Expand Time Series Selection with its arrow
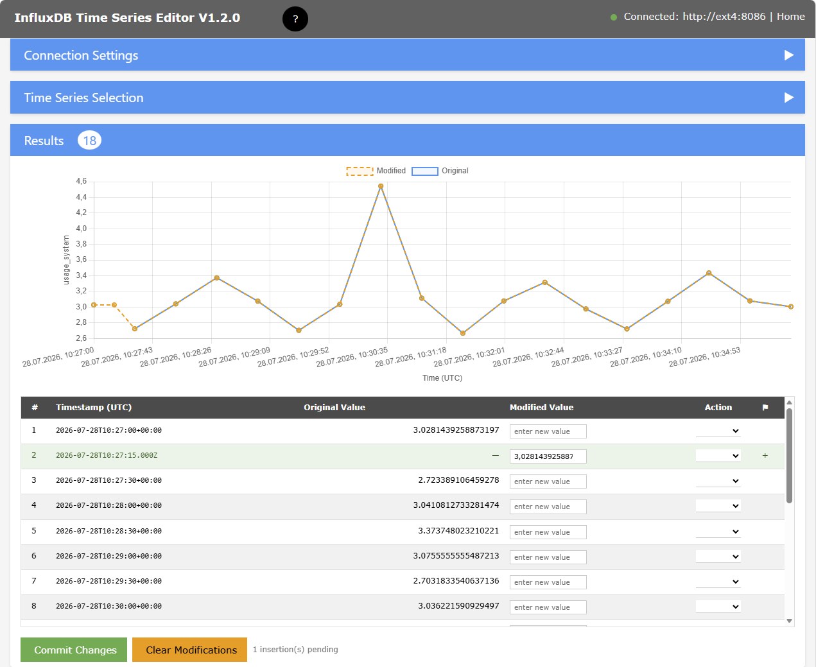Viewport: 816px width, 667px height. pyautogui.click(x=789, y=98)
